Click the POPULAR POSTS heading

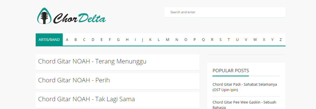tap(231, 71)
